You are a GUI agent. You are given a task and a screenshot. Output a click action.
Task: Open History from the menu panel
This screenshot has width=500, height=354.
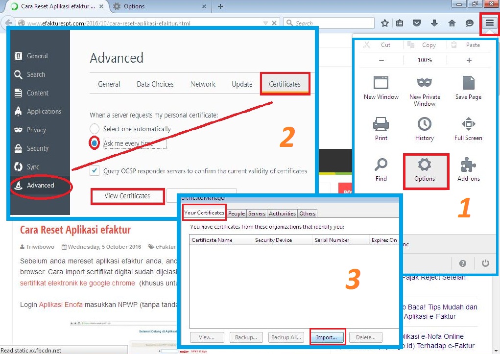pyautogui.click(x=425, y=129)
